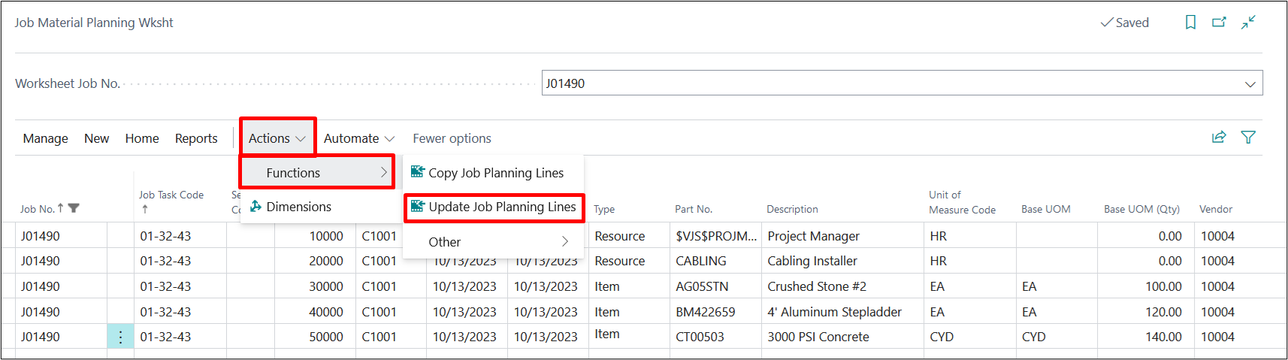The height and width of the screenshot is (360, 1288).
Task: Click the collapse page arrows icon
Action: 1248,23
